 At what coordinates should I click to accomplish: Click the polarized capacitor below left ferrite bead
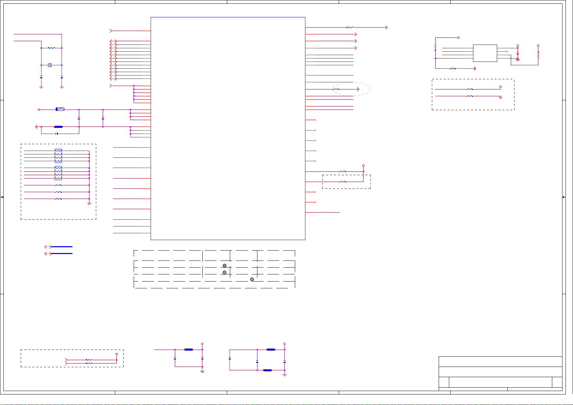pyautogui.click(x=57, y=134)
